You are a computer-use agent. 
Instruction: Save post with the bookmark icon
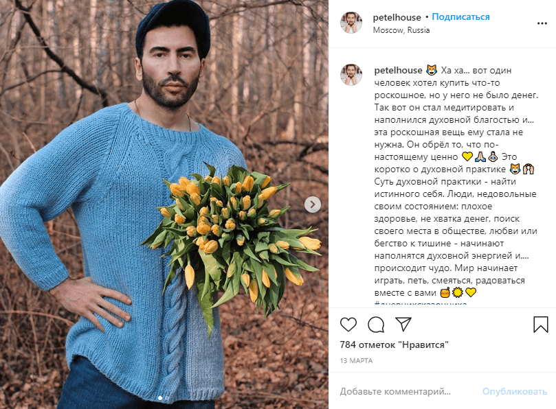[x=541, y=325]
